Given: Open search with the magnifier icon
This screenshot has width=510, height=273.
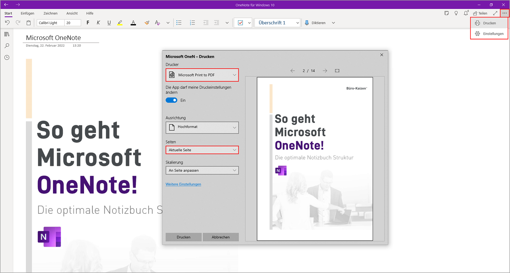Looking at the screenshot, I should (7, 46).
